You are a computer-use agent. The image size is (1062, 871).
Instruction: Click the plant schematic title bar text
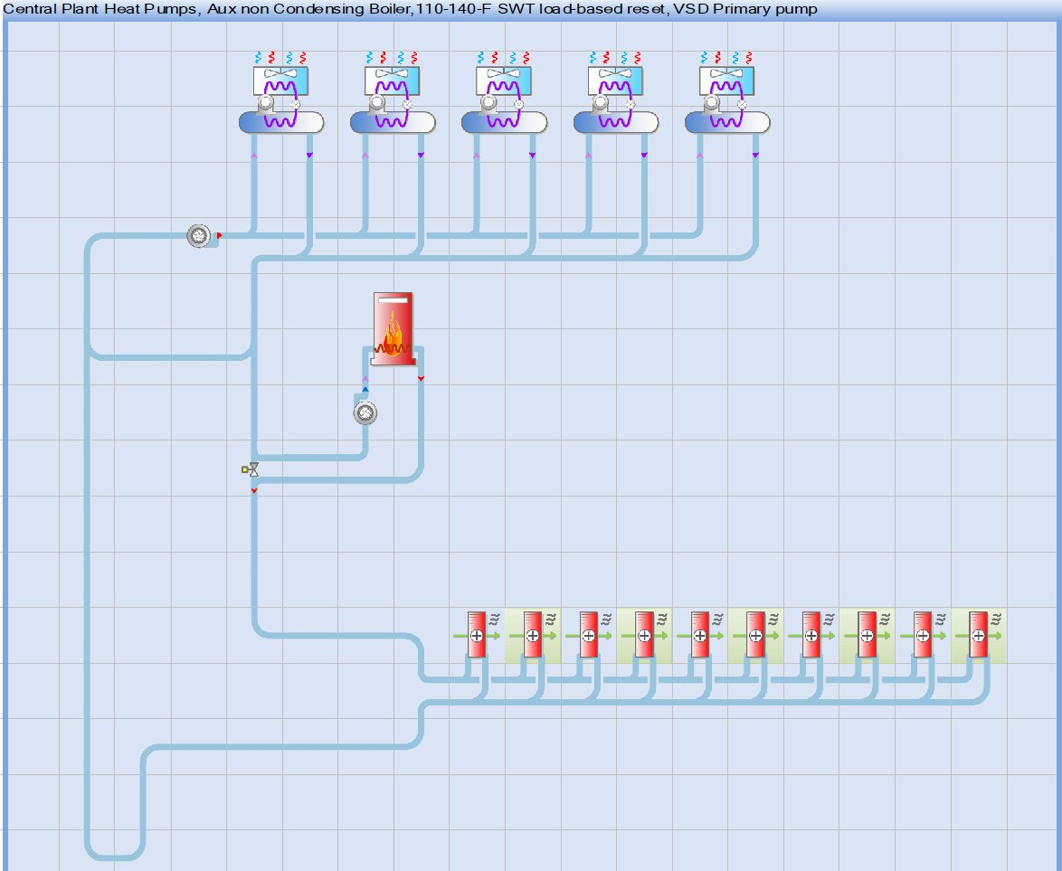point(317,10)
